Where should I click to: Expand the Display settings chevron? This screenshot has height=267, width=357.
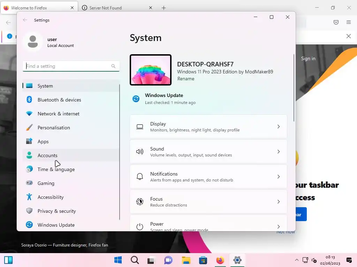[x=279, y=127]
